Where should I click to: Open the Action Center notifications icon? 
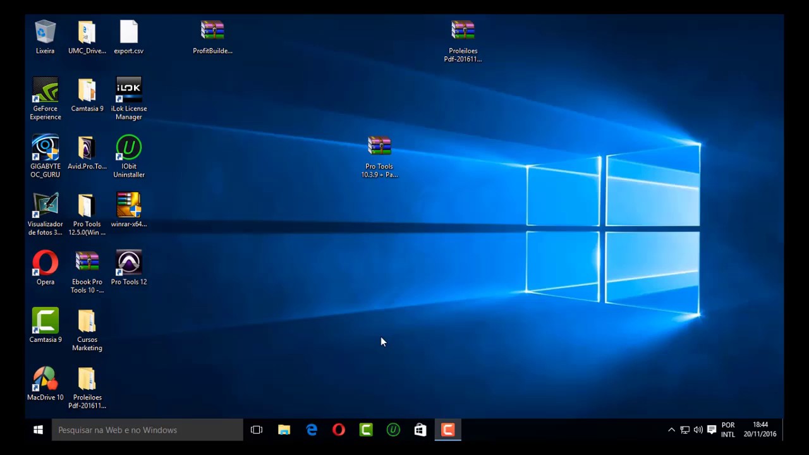pos(712,430)
